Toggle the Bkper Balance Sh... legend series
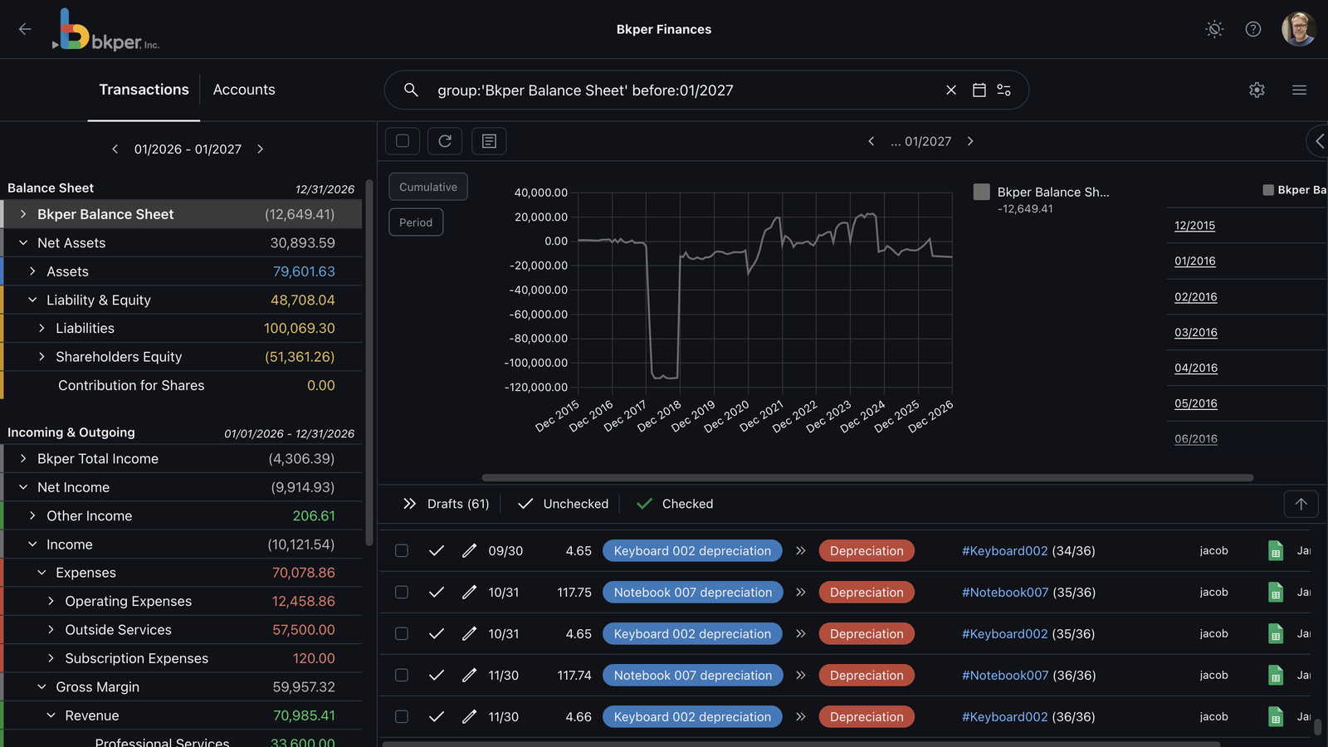The width and height of the screenshot is (1328, 747). point(1042,199)
